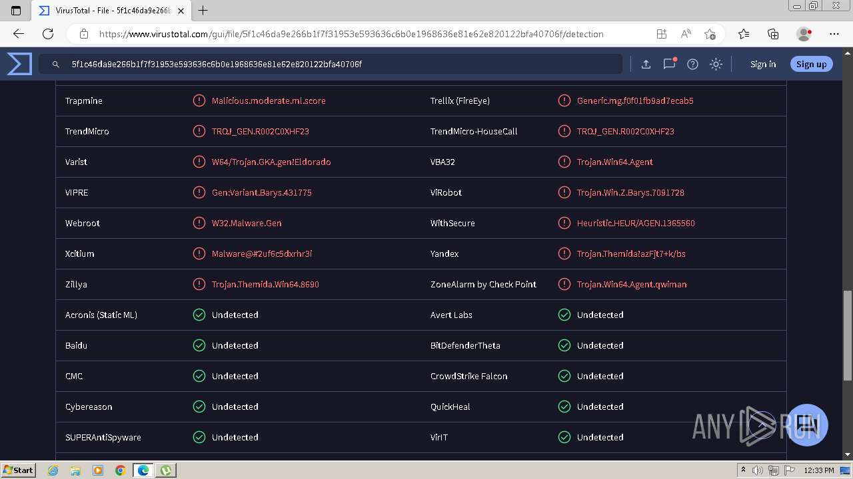The image size is (853, 479).
Task: Toggle the light/dark theme icon
Action: pos(716,64)
